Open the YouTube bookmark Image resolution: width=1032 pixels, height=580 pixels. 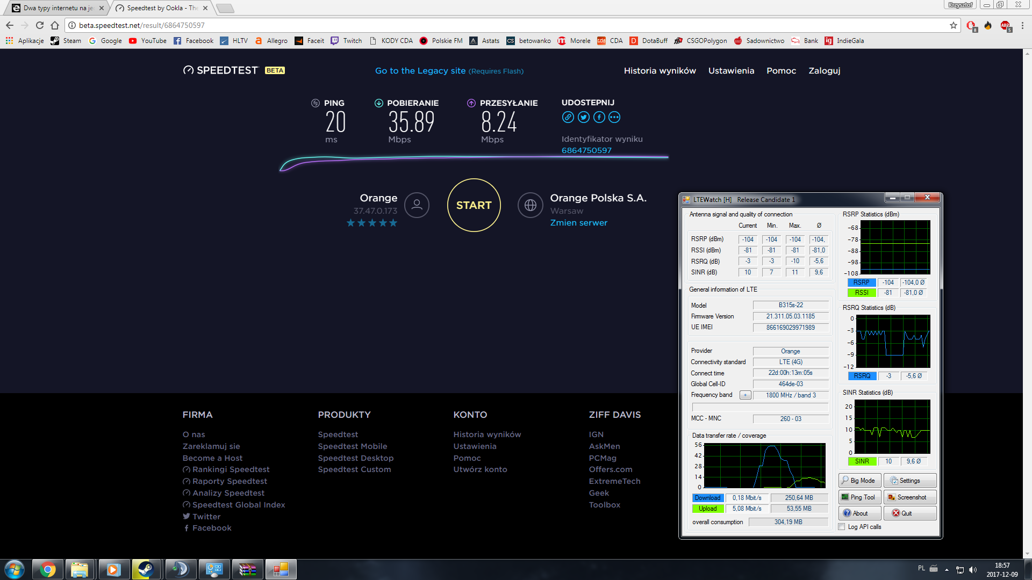pos(147,41)
